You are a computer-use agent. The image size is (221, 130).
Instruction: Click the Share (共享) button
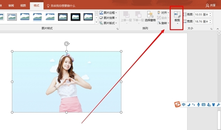(x=211, y=5)
